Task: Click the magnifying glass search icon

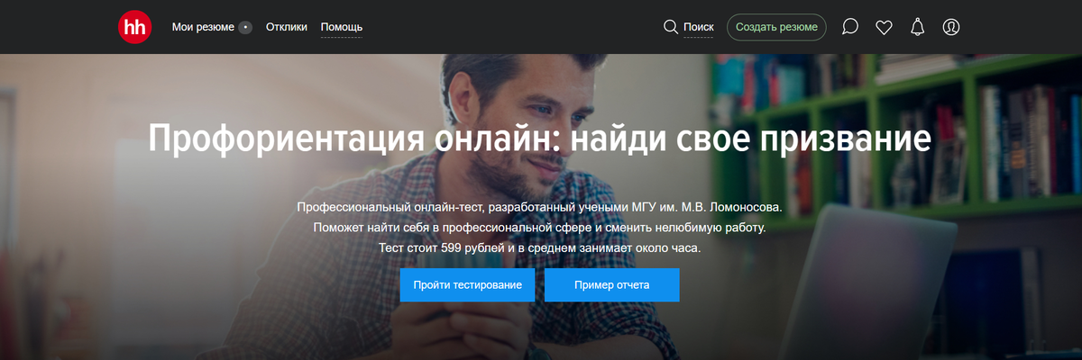Action: coord(671,27)
